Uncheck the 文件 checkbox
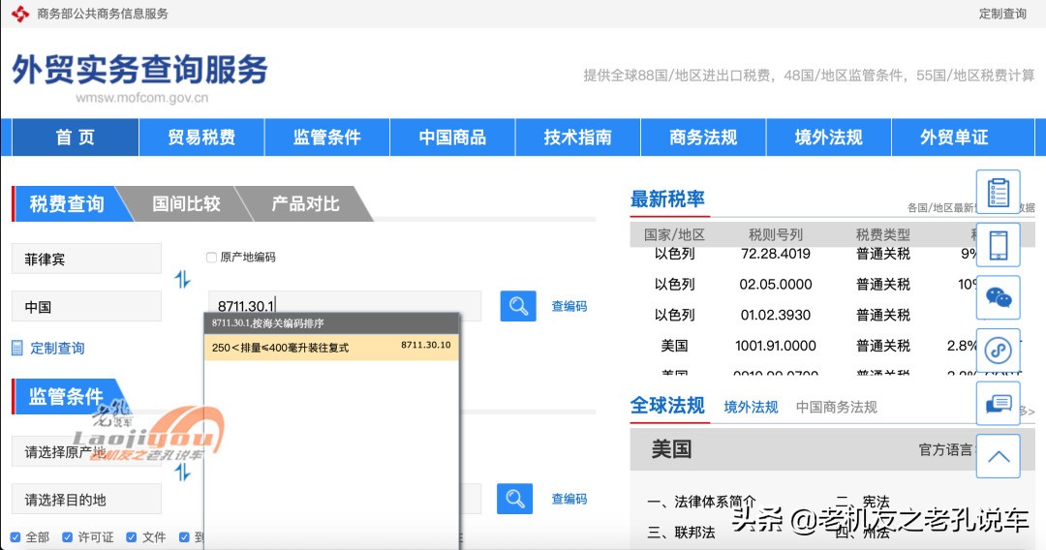 coord(132,537)
